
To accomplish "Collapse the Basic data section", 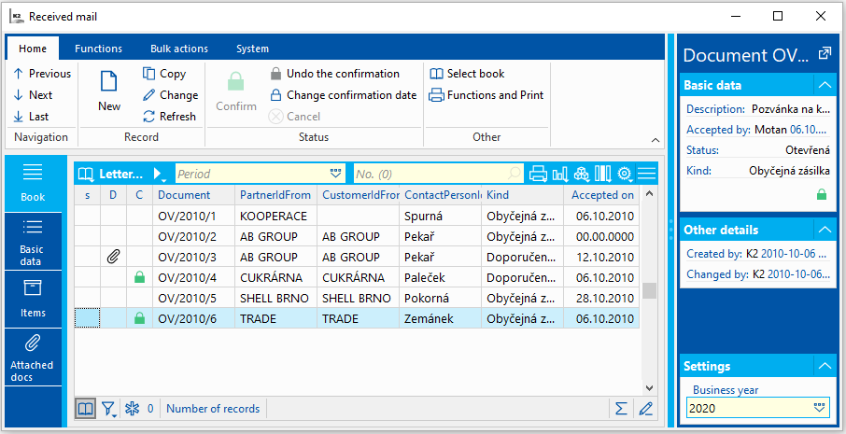I will pos(824,85).
